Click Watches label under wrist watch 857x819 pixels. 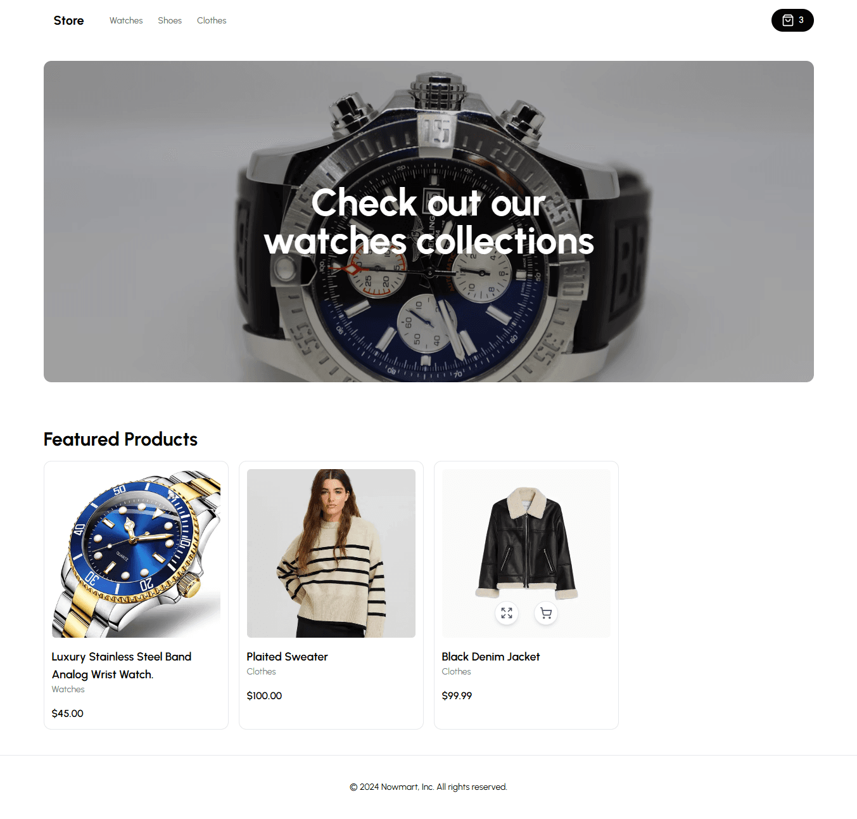(68, 689)
